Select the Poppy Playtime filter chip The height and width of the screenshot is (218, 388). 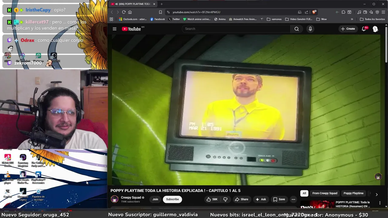353,193
